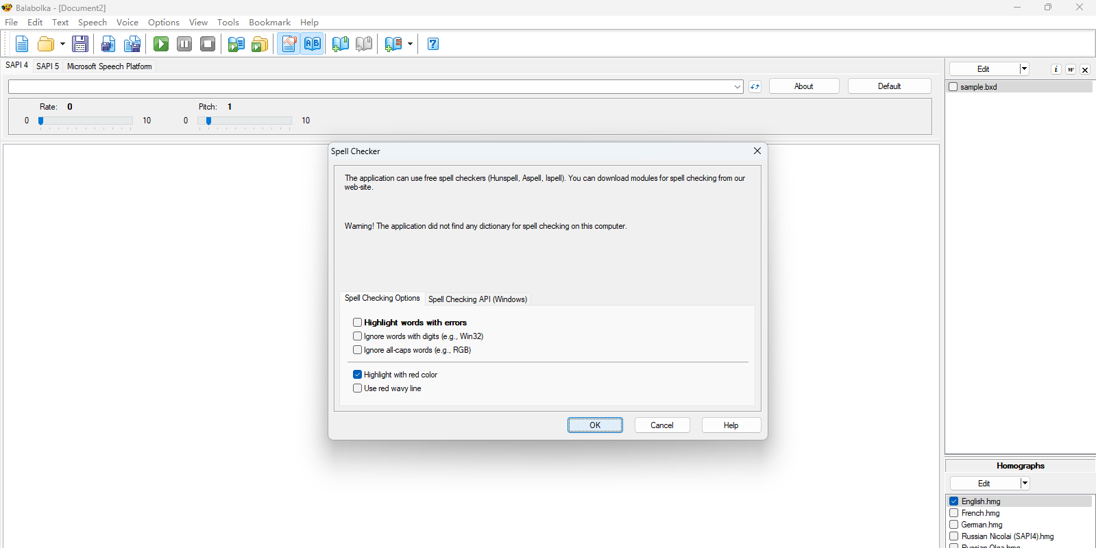Click the blue question mark Help icon

click(x=433, y=45)
